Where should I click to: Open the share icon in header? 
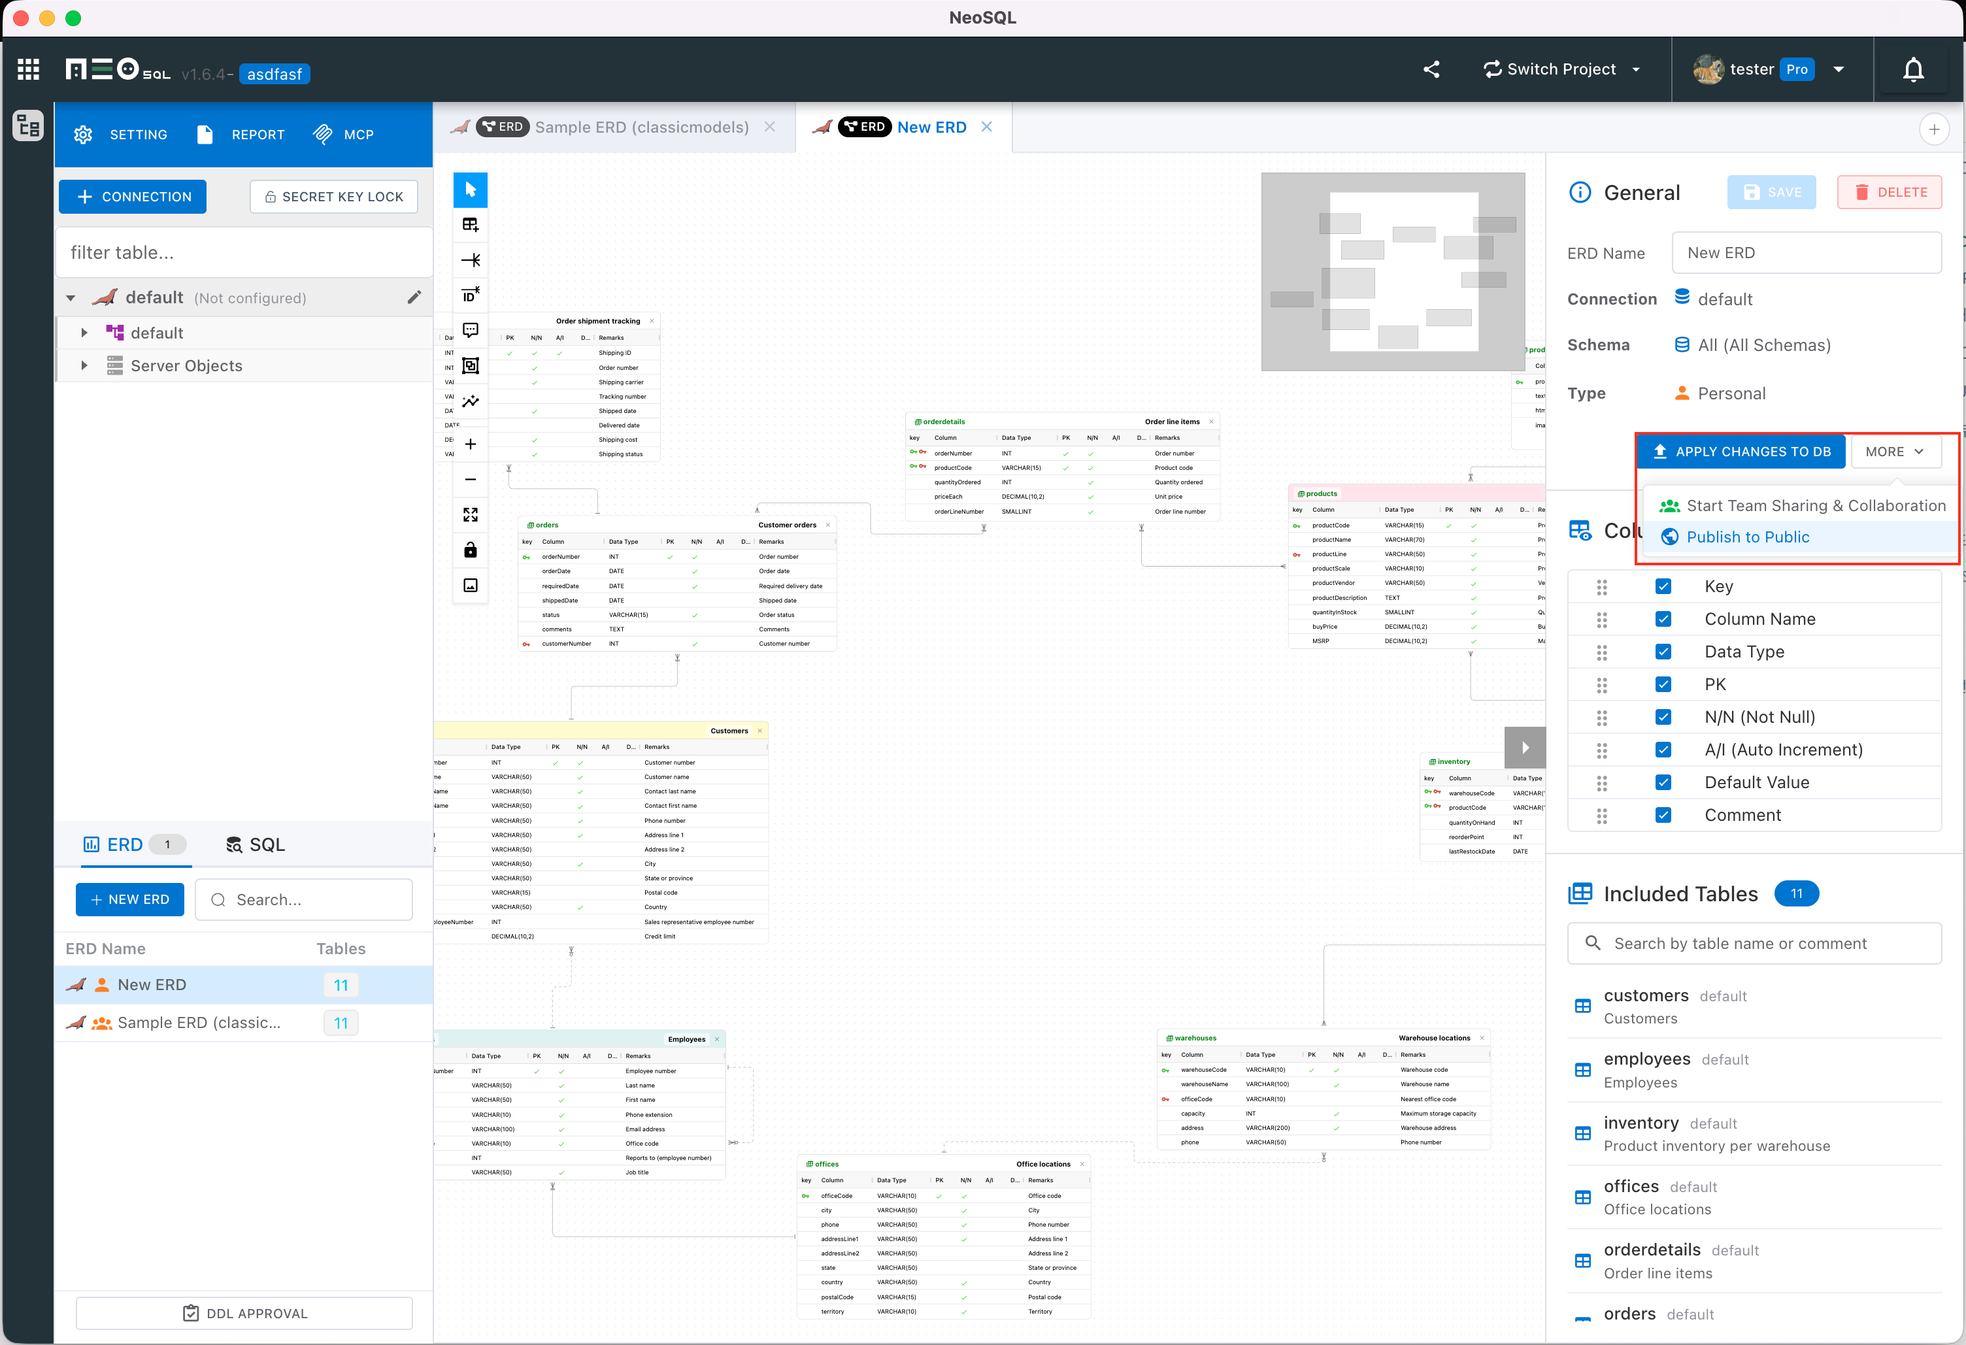click(x=1431, y=69)
